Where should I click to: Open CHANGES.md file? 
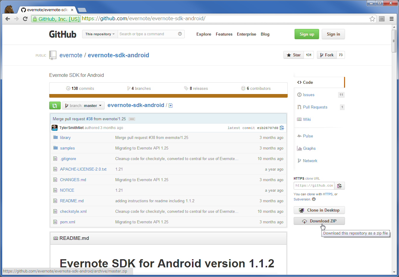coord(73,180)
